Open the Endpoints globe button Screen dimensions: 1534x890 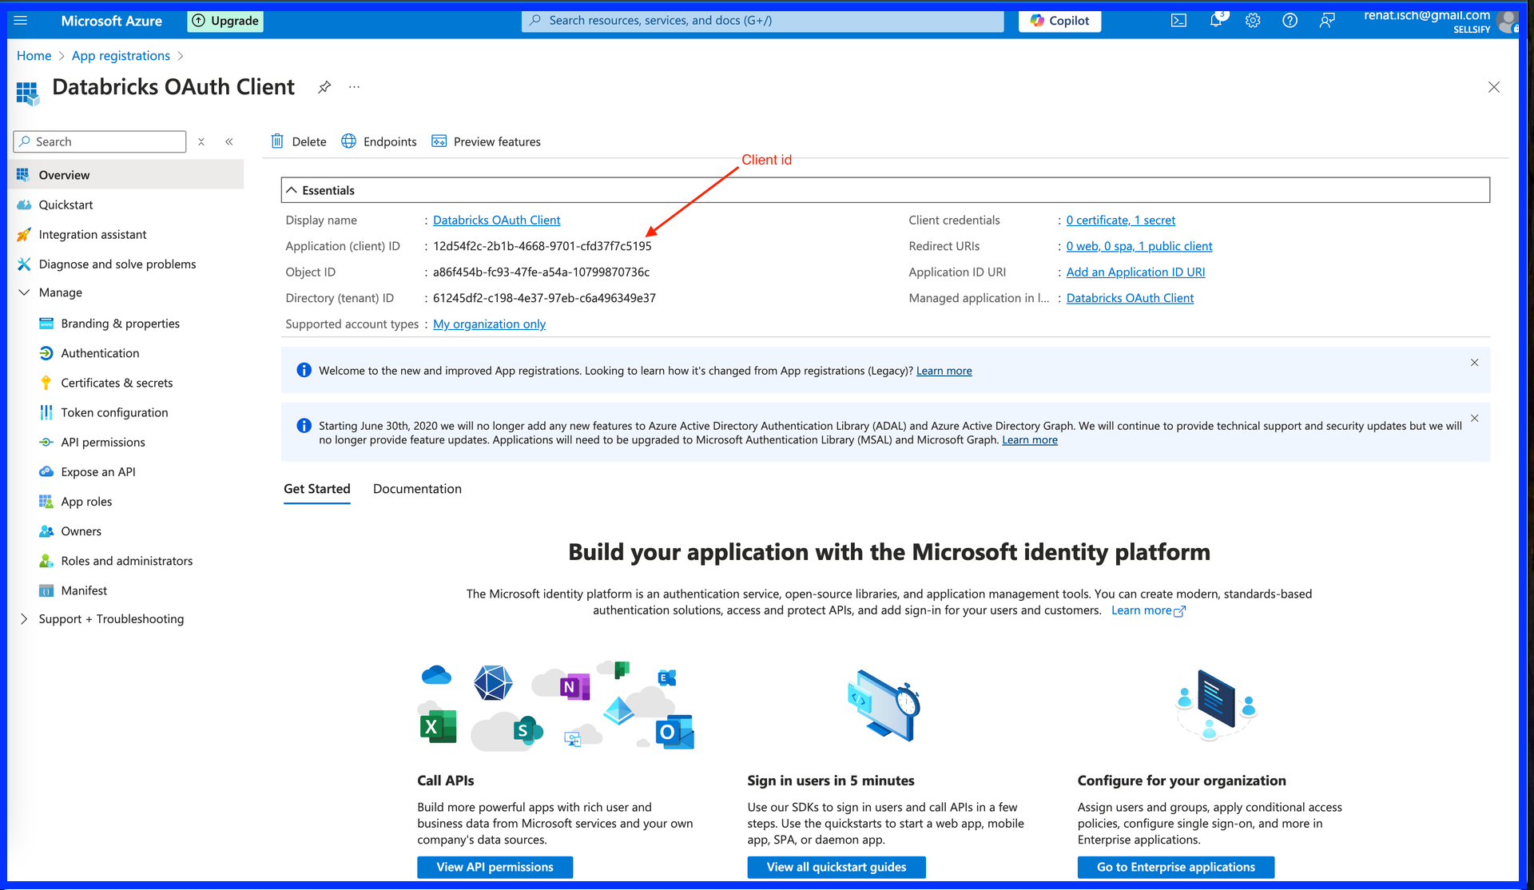[379, 141]
